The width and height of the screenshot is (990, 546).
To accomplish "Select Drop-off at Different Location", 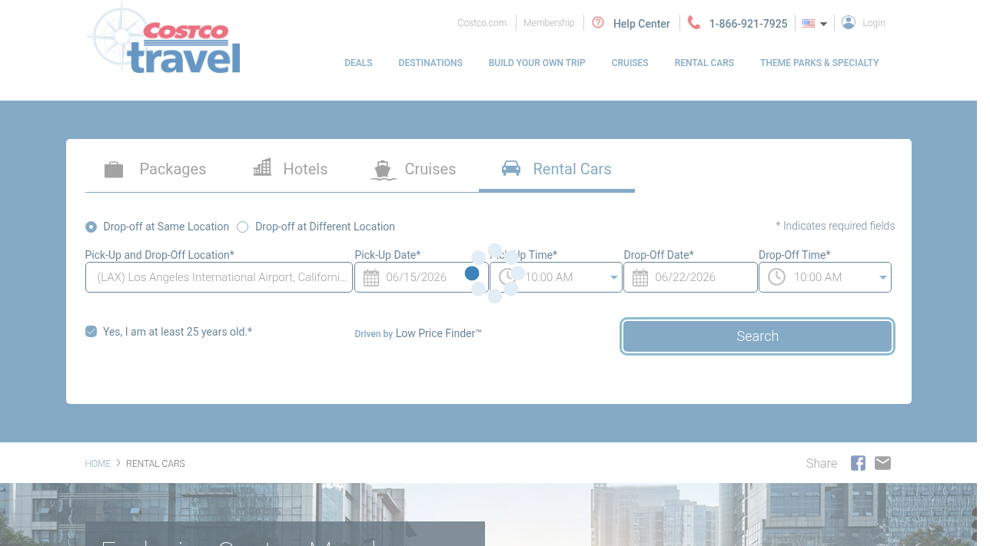I will click(243, 227).
